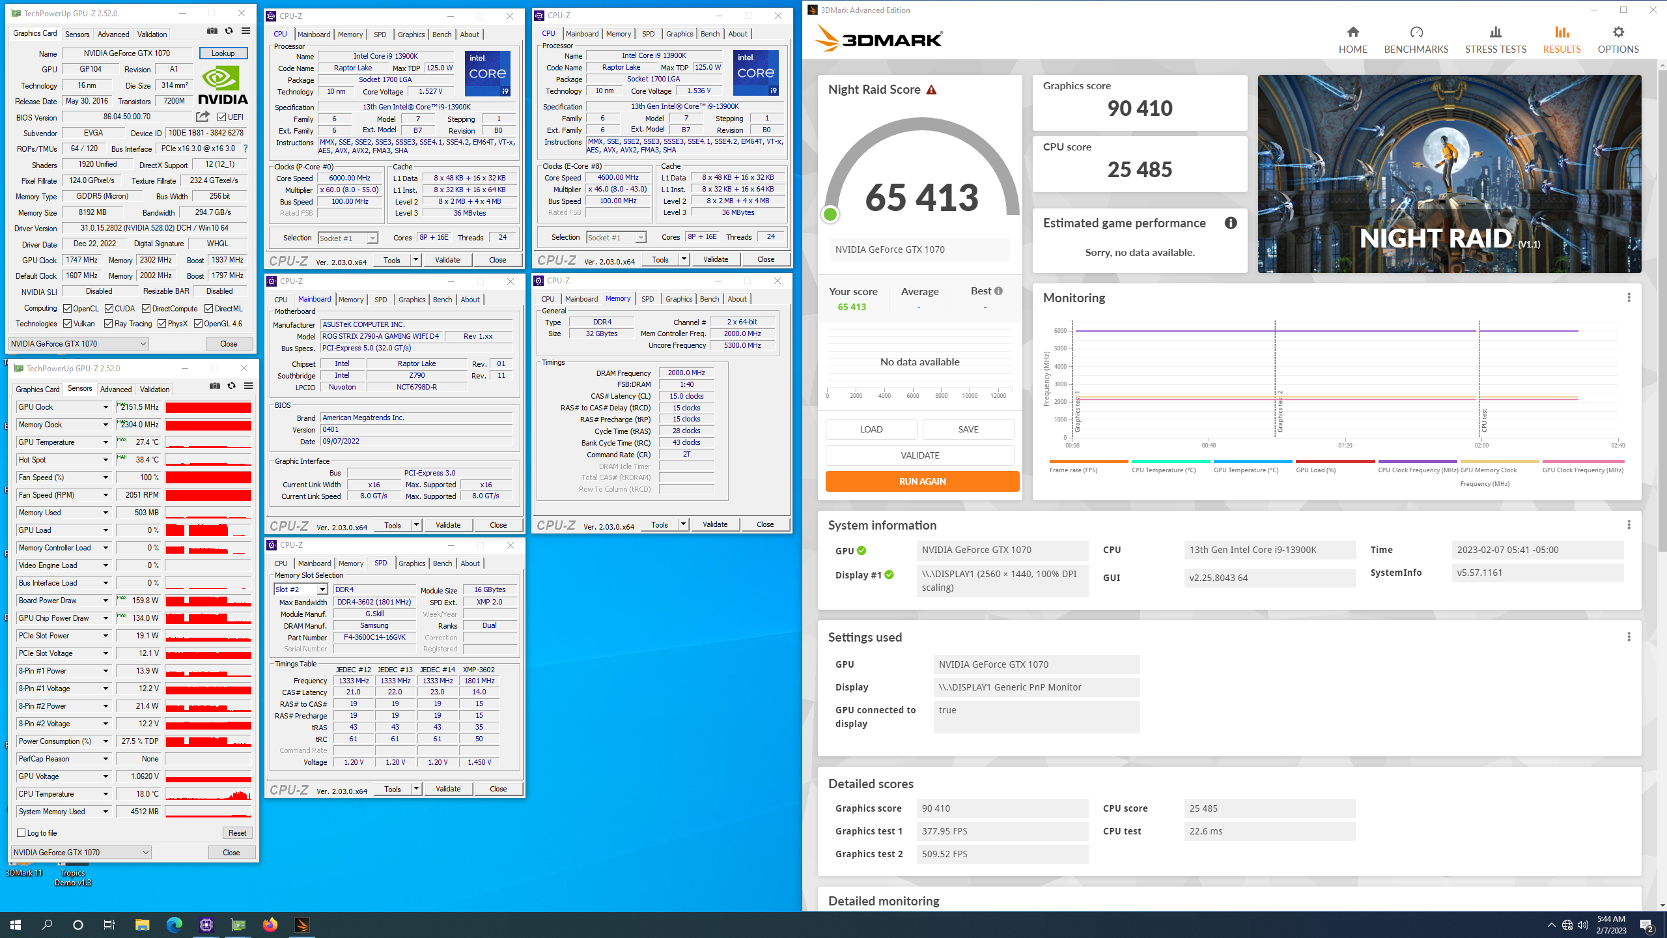
Task: Switch to the Validation tab in GPU-Z Sensors window
Action: [154, 390]
